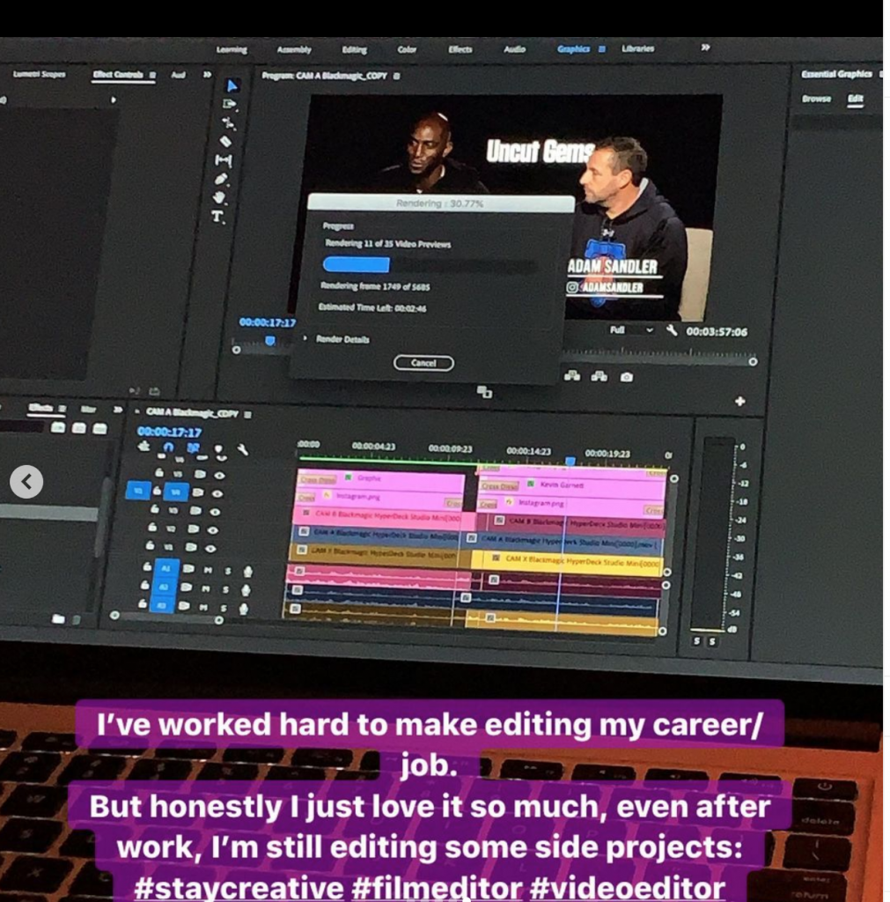Click the timeline horizontal zoom scrollbar
The image size is (890, 902).
166,618
